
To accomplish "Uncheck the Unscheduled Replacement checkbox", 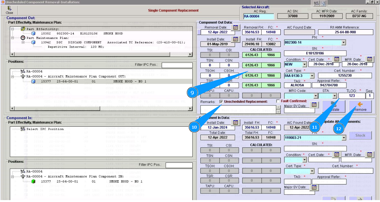I will click(221, 101).
